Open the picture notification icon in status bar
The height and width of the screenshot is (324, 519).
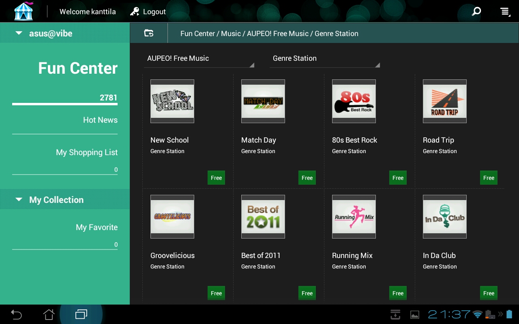click(x=415, y=315)
